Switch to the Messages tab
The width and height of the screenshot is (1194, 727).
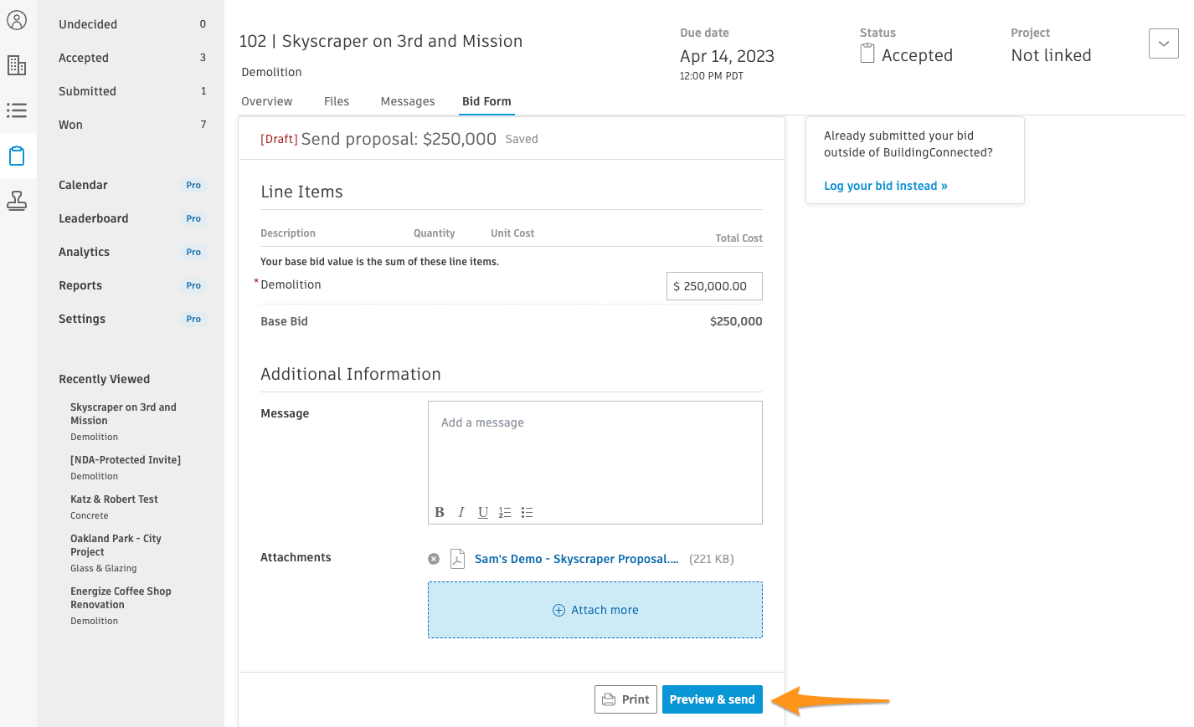pos(408,101)
